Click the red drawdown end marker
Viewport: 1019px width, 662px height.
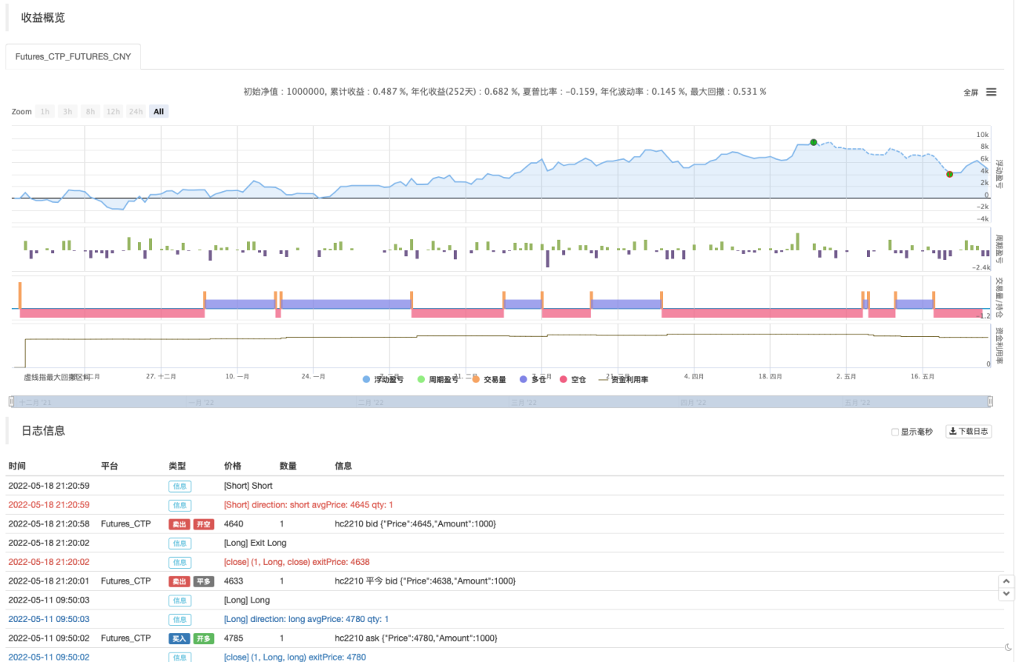click(x=949, y=174)
